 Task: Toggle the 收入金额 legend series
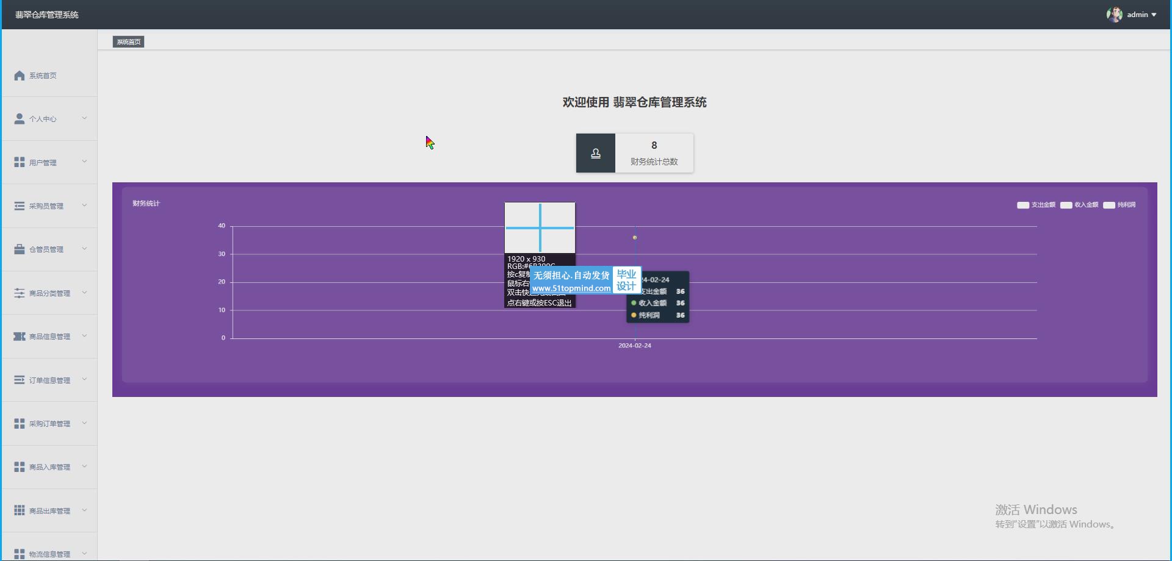tap(1079, 205)
